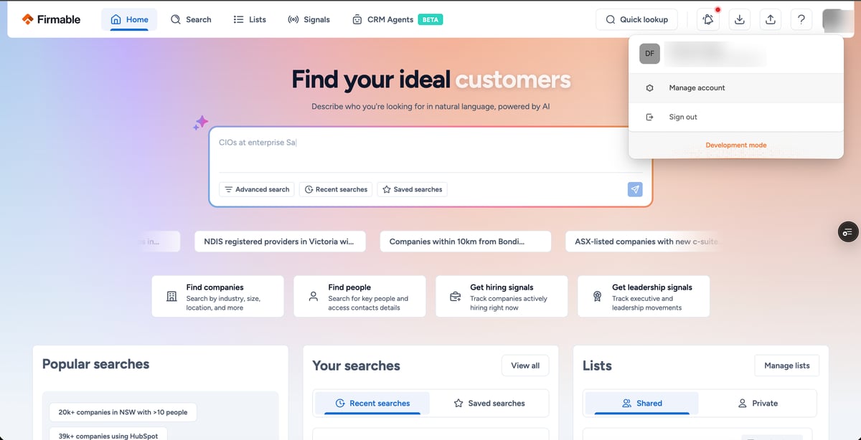Click Manage lists button

coord(786,365)
